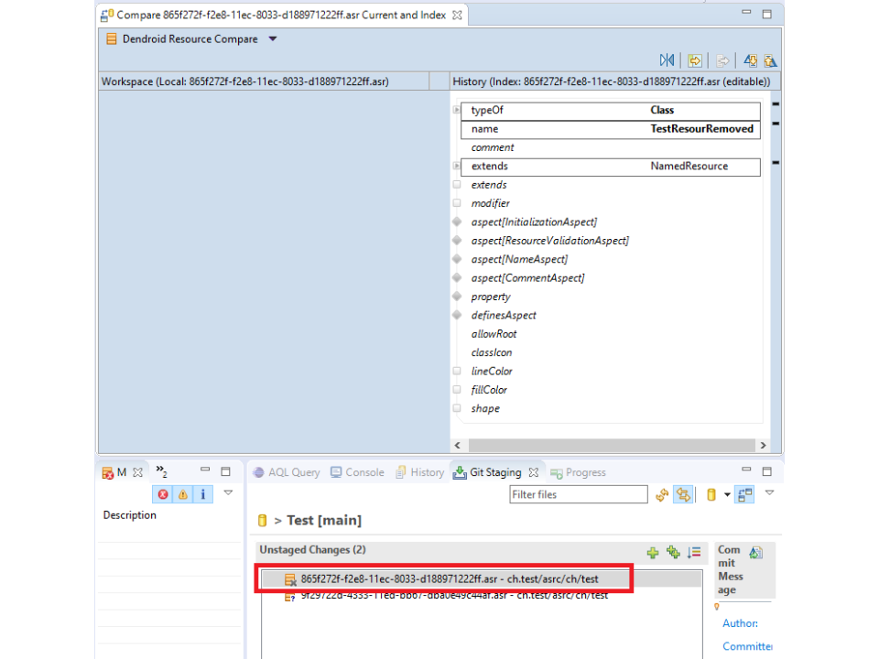The width and height of the screenshot is (879, 659).
Task: Click the horizontal scrollbar of the History pane
Action: [609, 446]
